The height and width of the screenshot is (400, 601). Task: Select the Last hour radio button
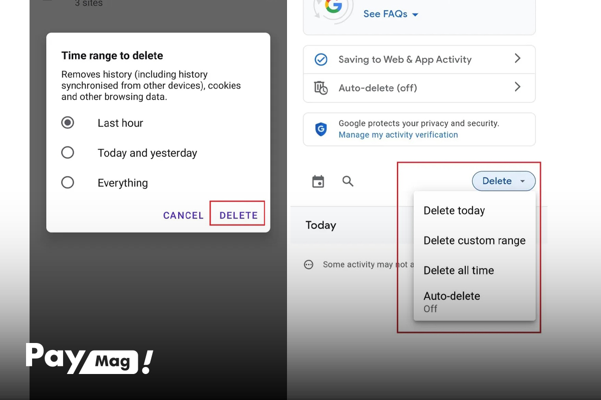[68, 122]
